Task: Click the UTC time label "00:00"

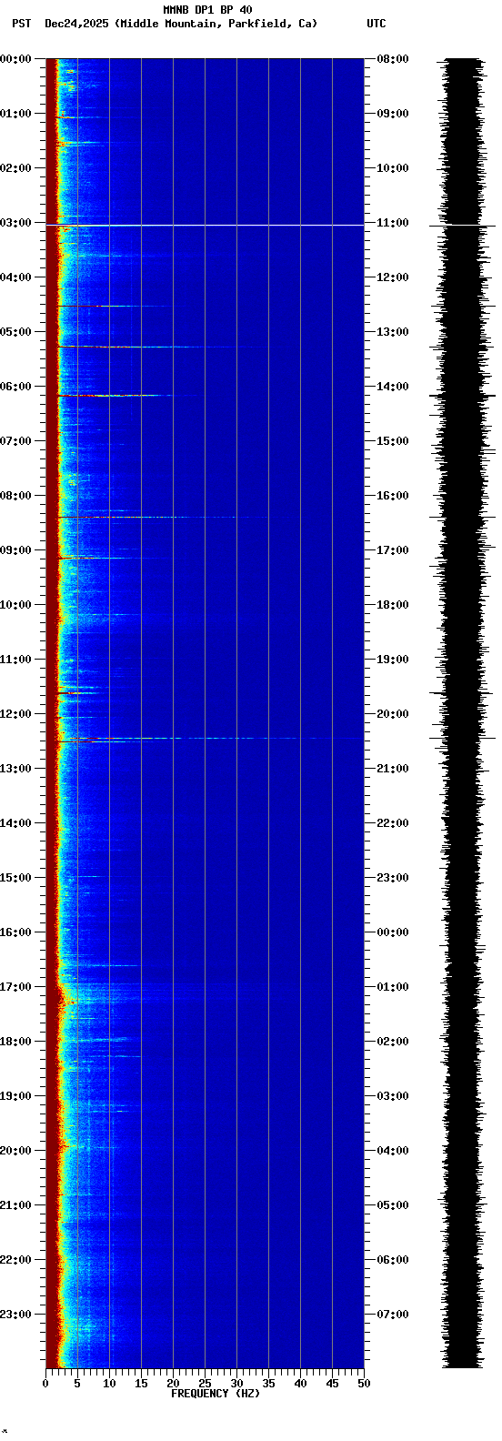Action: point(393,932)
